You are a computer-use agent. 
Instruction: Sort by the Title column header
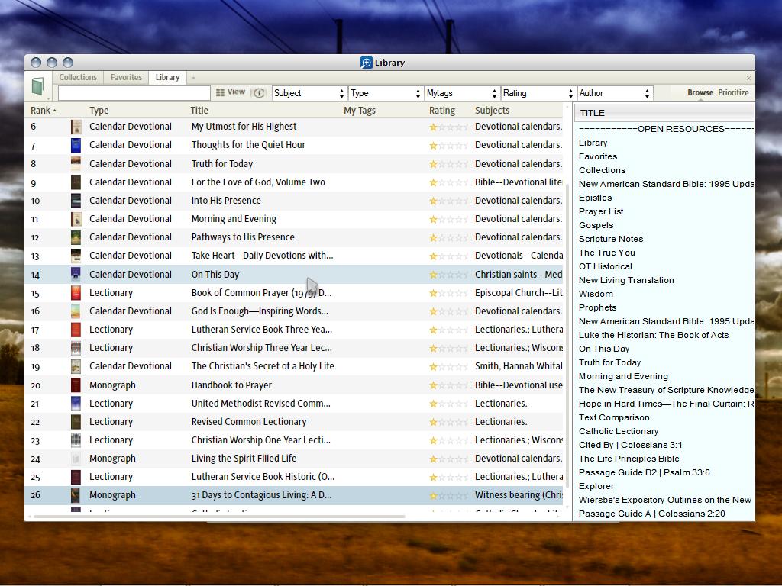tap(199, 110)
